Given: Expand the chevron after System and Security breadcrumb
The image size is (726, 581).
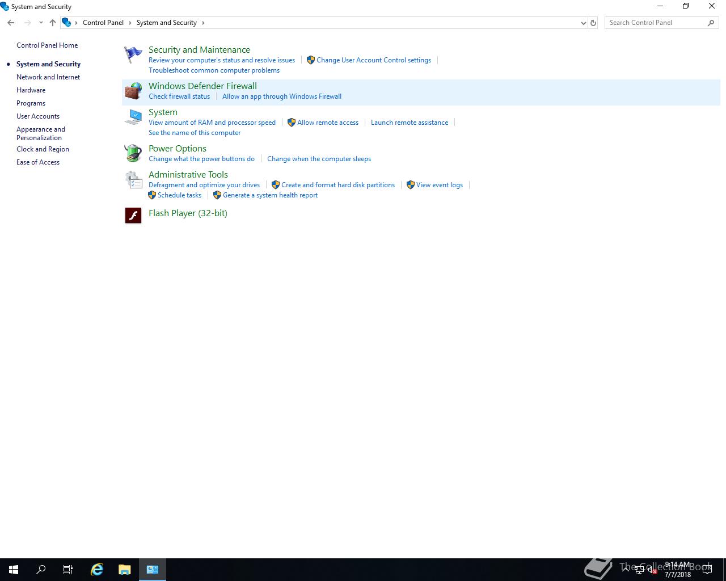Looking at the screenshot, I should tap(203, 23).
